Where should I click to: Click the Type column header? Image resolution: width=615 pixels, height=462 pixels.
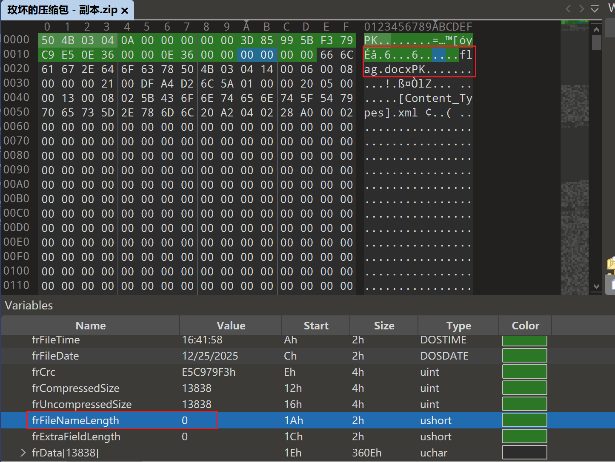point(458,326)
